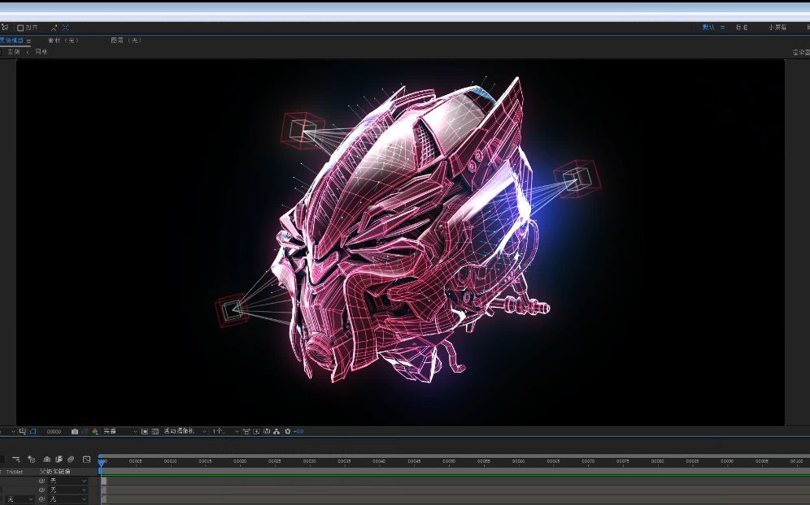Toggle the transparency grid in the composition viewer
810x505 pixels.
pyautogui.click(x=155, y=431)
